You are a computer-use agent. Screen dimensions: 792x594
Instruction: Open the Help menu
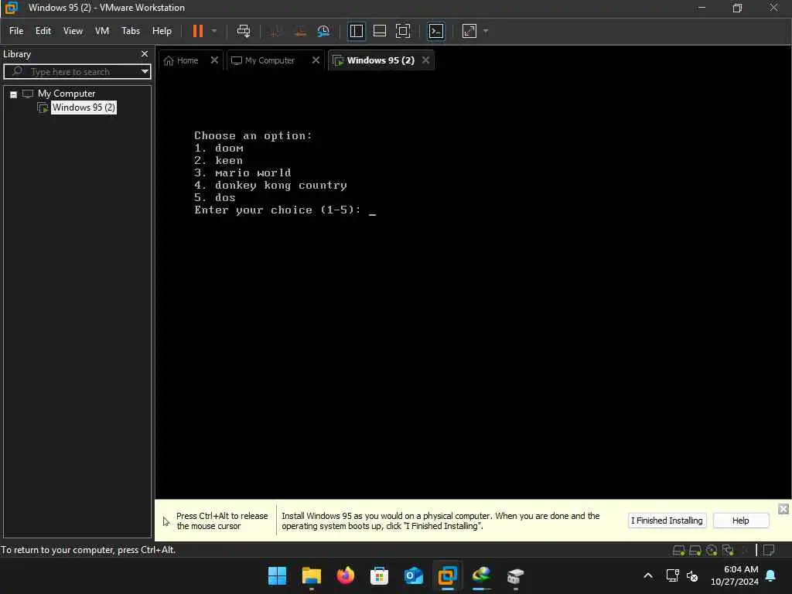click(162, 31)
